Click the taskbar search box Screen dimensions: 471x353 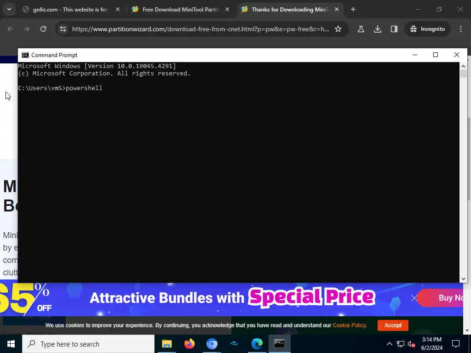[x=88, y=344]
